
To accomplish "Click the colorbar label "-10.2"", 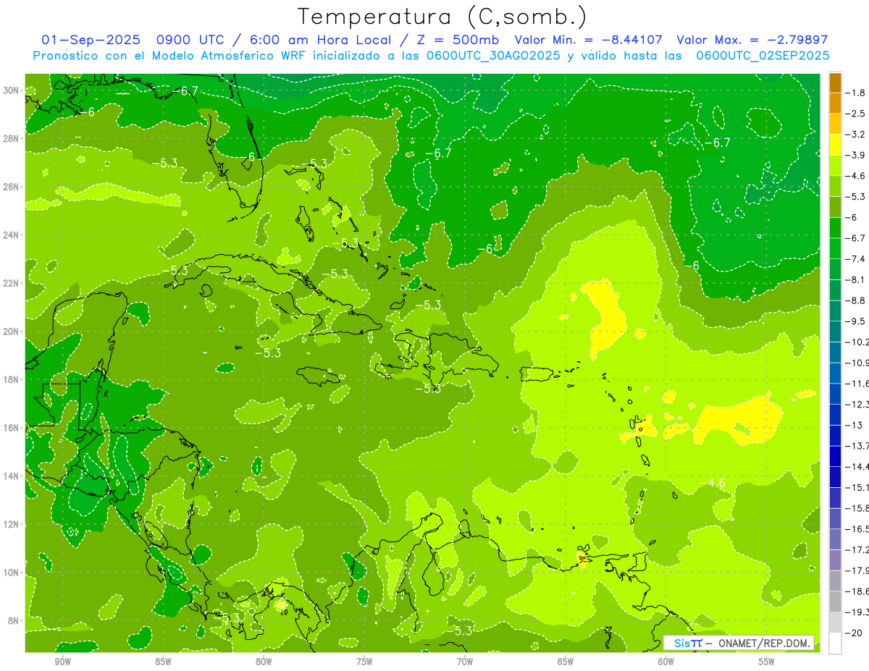I will point(857,342).
